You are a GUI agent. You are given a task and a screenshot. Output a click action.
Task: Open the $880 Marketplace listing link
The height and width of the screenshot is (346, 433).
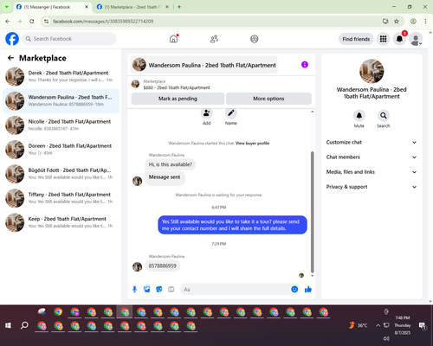pos(177,87)
